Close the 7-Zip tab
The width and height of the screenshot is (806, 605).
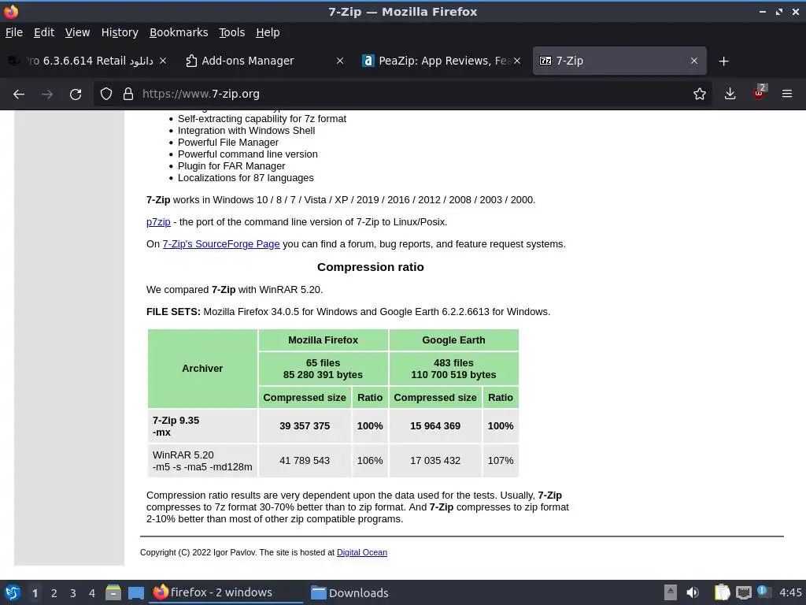[694, 61]
